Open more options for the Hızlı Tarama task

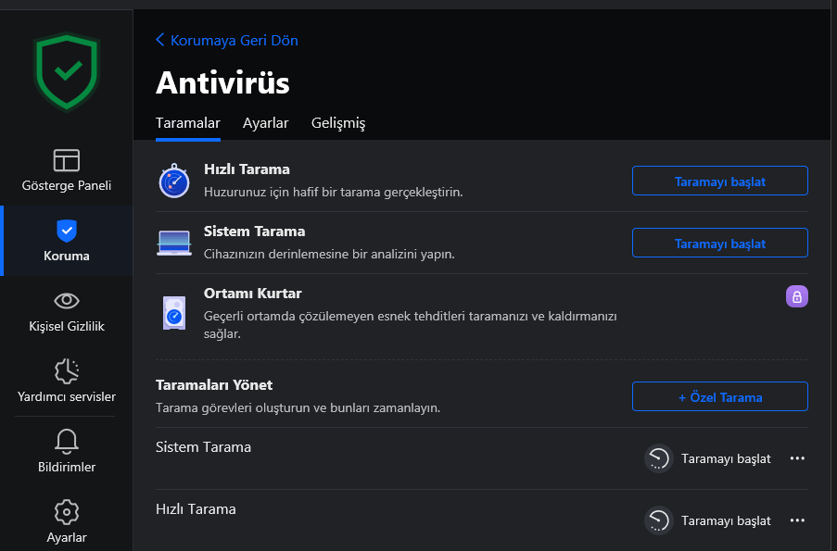click(797, 520)
